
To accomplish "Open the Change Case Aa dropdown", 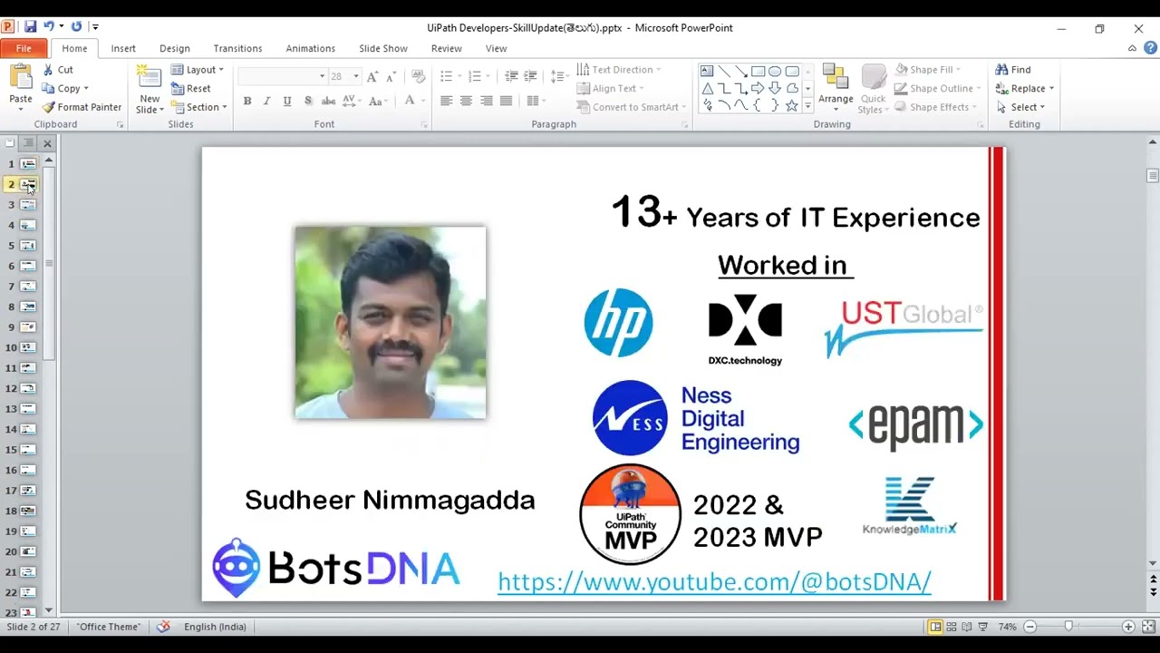I will 378,101.
